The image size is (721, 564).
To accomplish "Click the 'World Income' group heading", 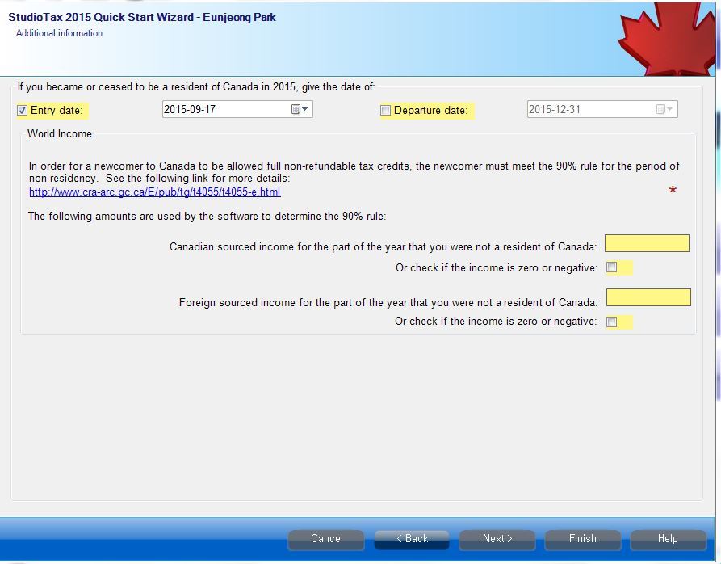I will click(60, 134).
